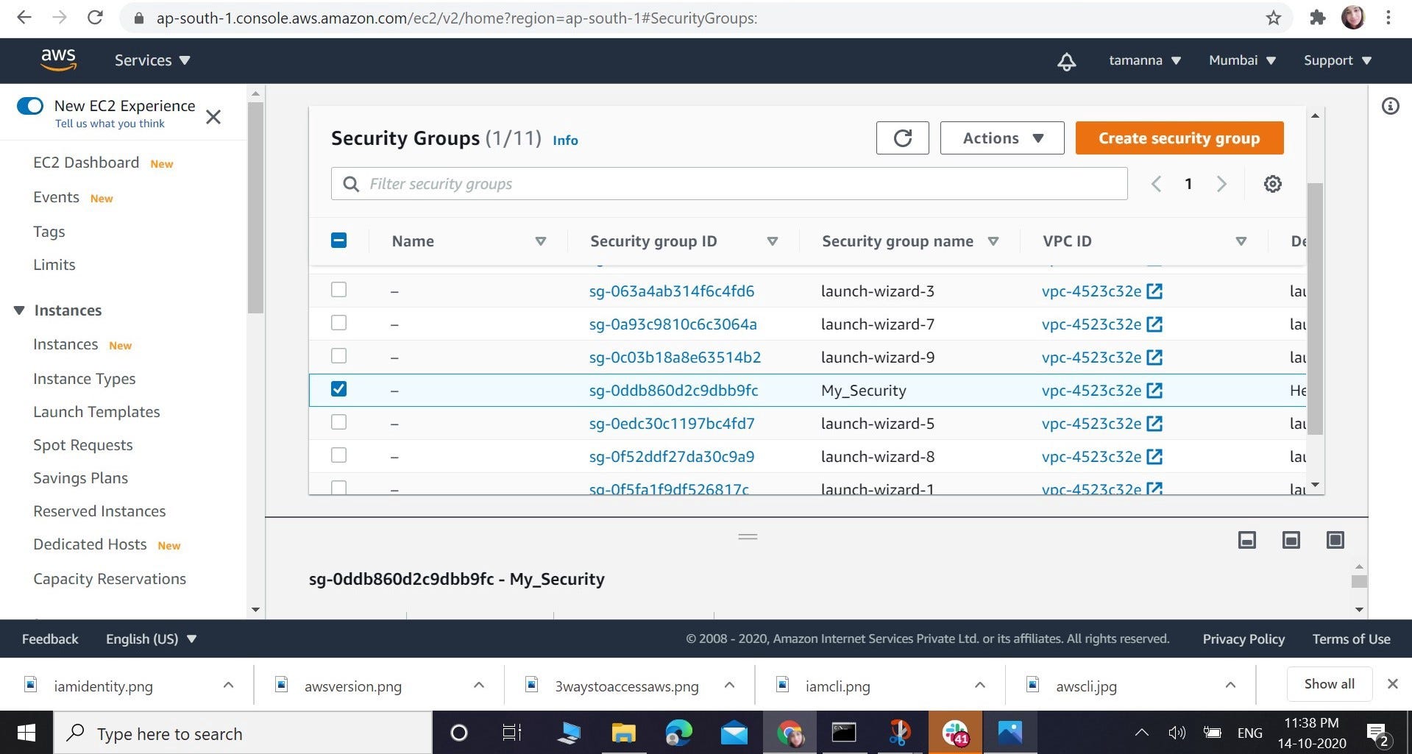The width and height of the screenshot is (1412, 754).
Task: Open the Privacy Policy link
Action: click(x=1244, y=639)
